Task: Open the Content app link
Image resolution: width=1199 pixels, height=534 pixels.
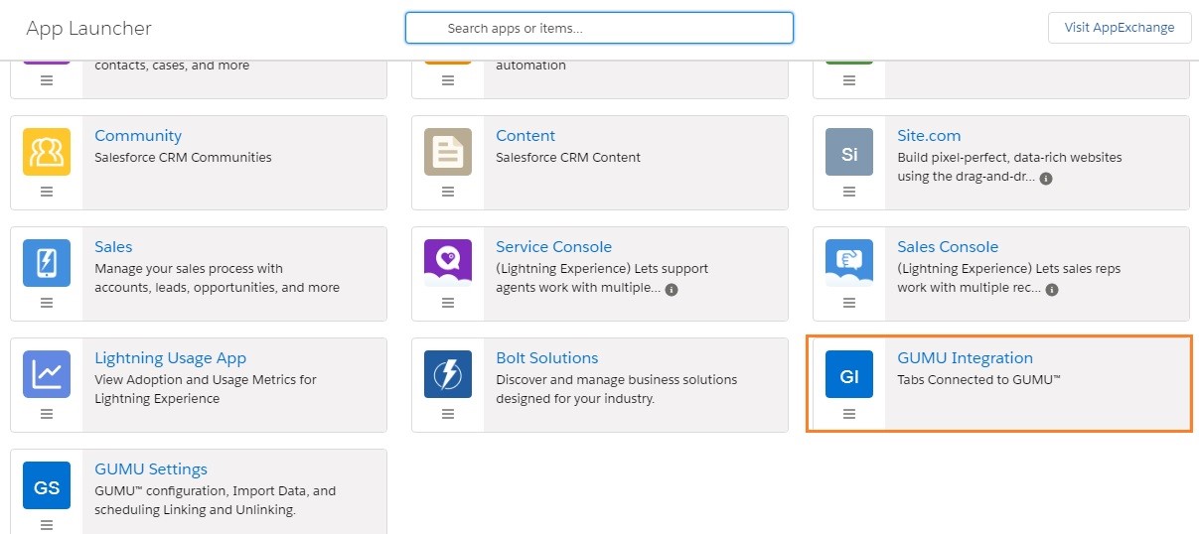Action: 525,136
